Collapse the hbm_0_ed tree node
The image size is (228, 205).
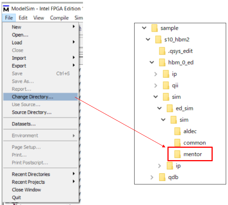(x=151, y=62)
